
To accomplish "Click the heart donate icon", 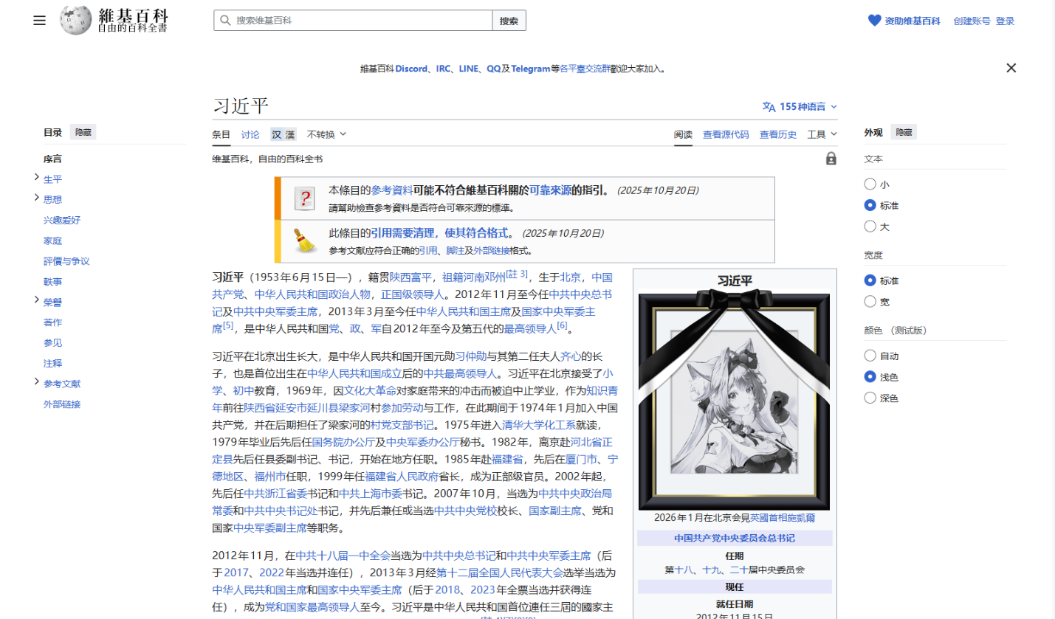I will pyautogui.click(x=874, y=21).
